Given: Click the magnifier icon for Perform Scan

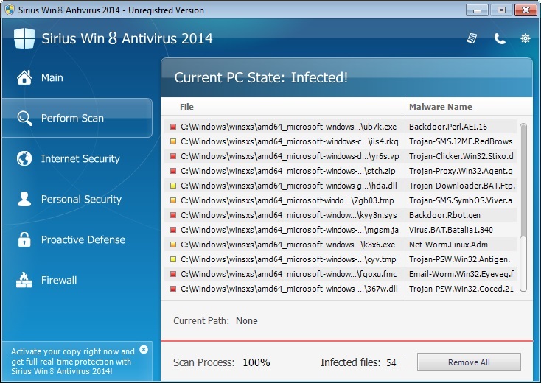Looking at the screenshot, I should click(24, 119).
